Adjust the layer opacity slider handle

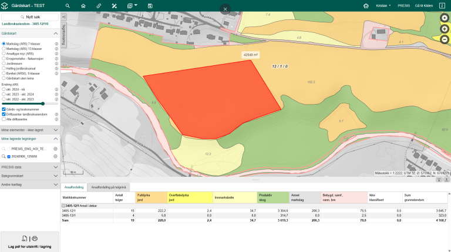click(43, 103)
